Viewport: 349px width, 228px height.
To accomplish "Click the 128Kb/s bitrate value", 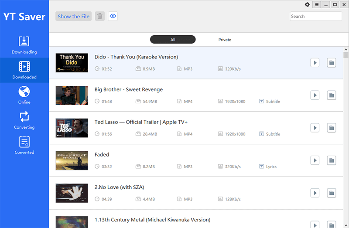I will [233, 199].
